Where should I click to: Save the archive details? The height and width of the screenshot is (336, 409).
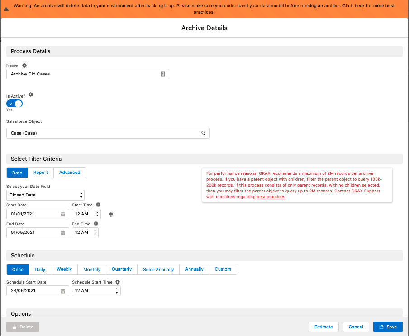point(388,327)
